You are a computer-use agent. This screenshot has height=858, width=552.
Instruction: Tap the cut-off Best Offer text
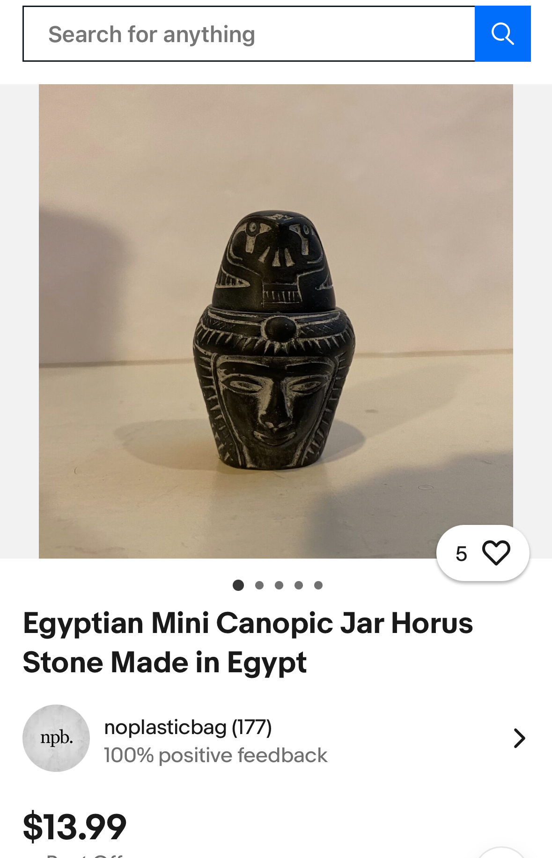click(84, 855)
